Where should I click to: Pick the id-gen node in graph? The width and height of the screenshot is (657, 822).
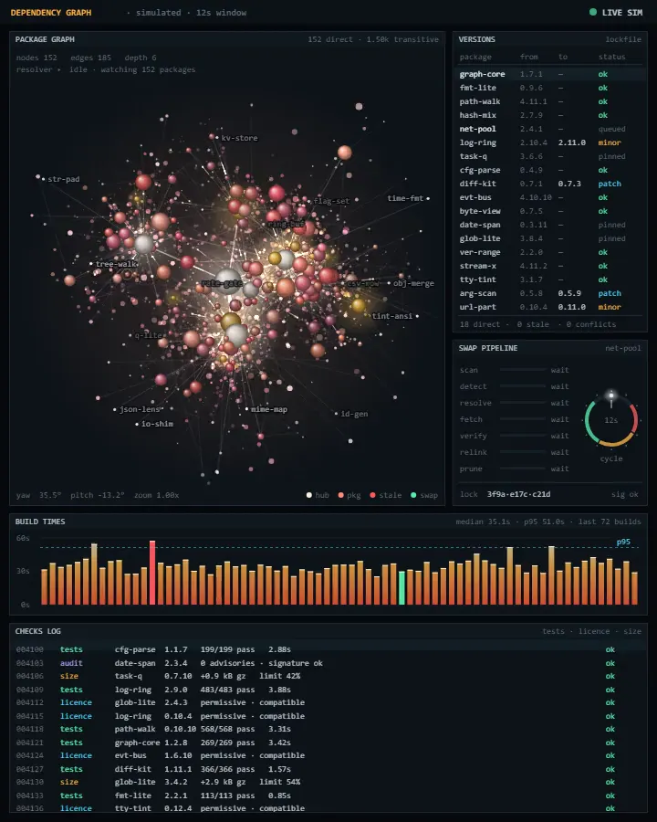coord(337,414)
